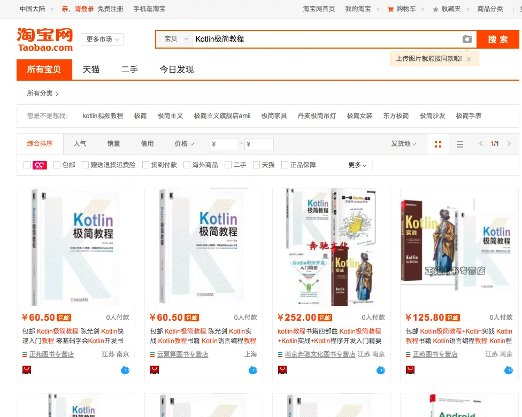Select the 所有宝贝 tab
This screenshot has width=522, height=417.
[x=44, y=69]
